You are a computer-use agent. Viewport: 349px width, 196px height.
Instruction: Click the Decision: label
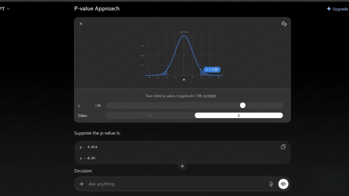[x=83, y=171]
